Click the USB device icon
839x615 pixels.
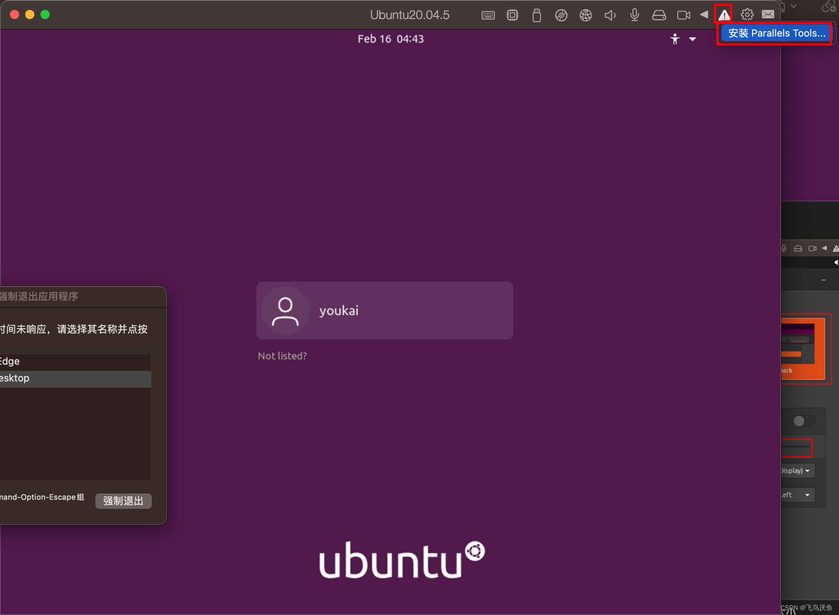click(537, 15)
